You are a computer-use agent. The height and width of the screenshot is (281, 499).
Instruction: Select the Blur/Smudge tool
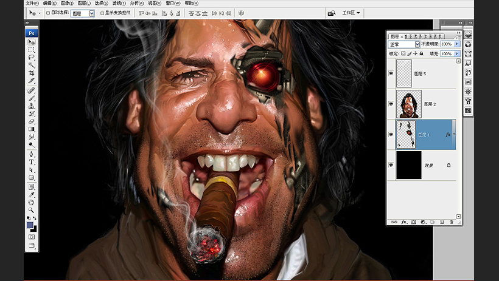tap(32, 137)
